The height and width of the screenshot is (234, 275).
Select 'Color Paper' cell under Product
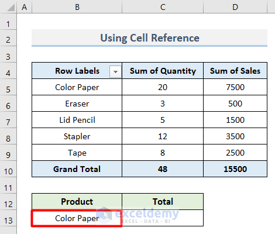[x=77, y=218]
